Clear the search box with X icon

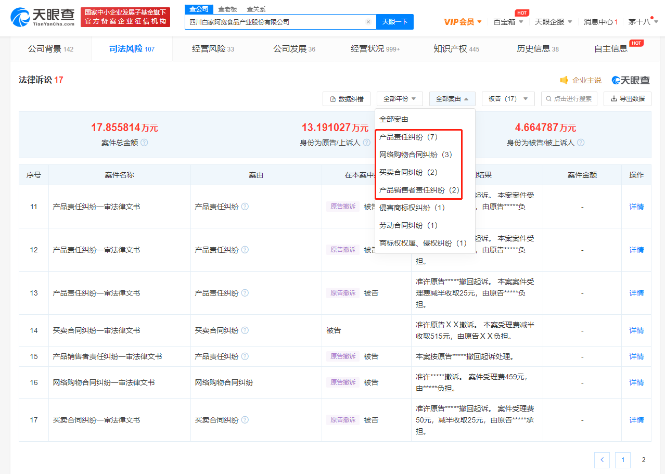tap(368, 22)
